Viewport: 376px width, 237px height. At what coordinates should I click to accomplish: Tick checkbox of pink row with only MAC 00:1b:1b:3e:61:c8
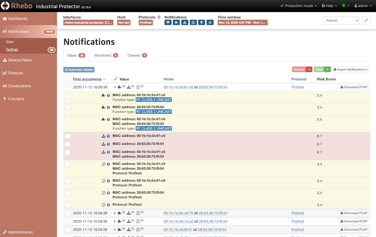click(x=68, y=136)
